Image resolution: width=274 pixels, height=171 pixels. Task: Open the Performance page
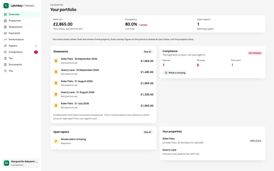tap(21, 39)
